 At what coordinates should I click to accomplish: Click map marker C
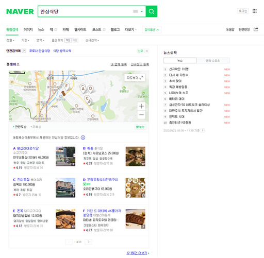[x=87, y=98]
